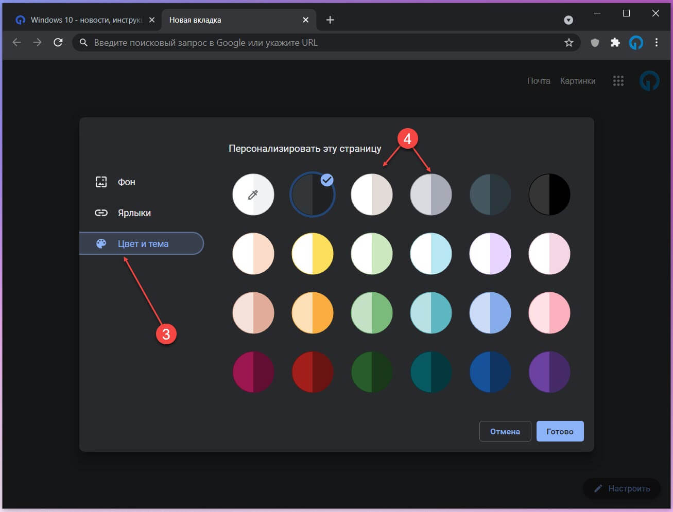
Task: Click the back arrow navigation button
Action: (16, 42)
